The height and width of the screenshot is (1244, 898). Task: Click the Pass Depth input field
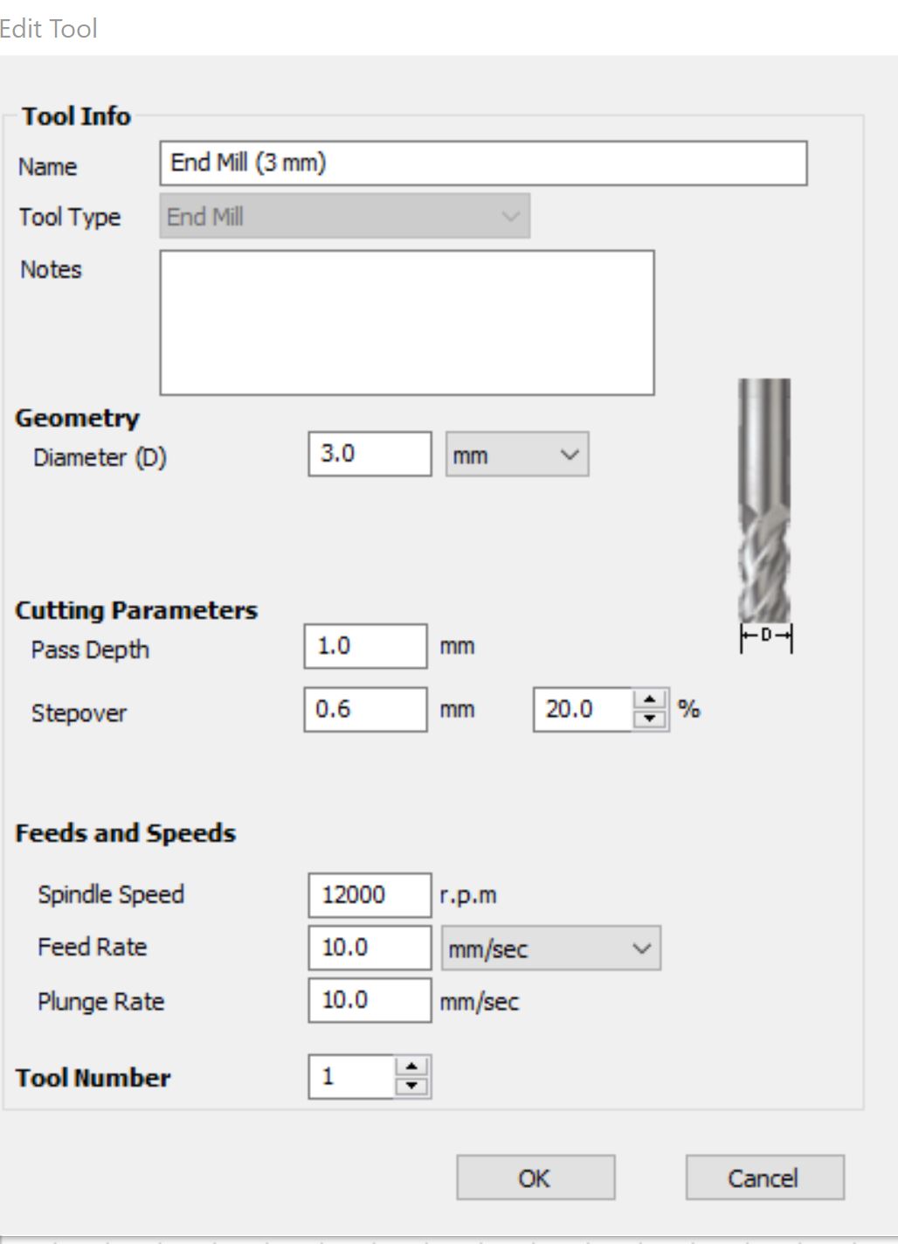[365, 646]
